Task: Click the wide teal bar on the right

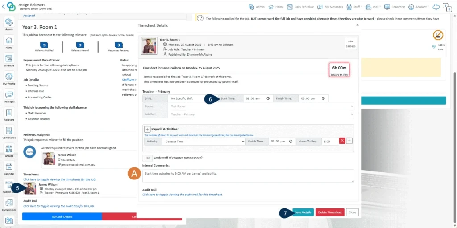Action: (403, 101)
